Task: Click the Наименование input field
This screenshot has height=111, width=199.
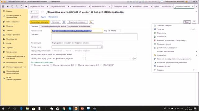Action: [77, 31]
